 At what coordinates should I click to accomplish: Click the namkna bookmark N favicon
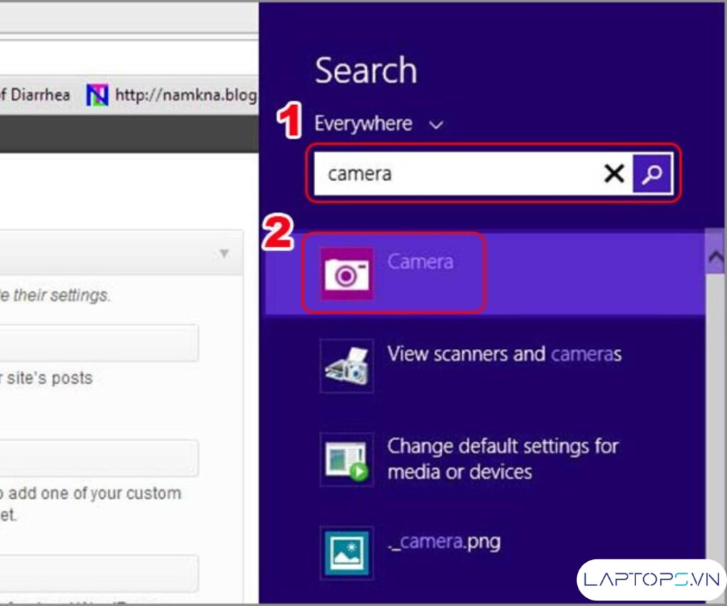pos(97,94)
